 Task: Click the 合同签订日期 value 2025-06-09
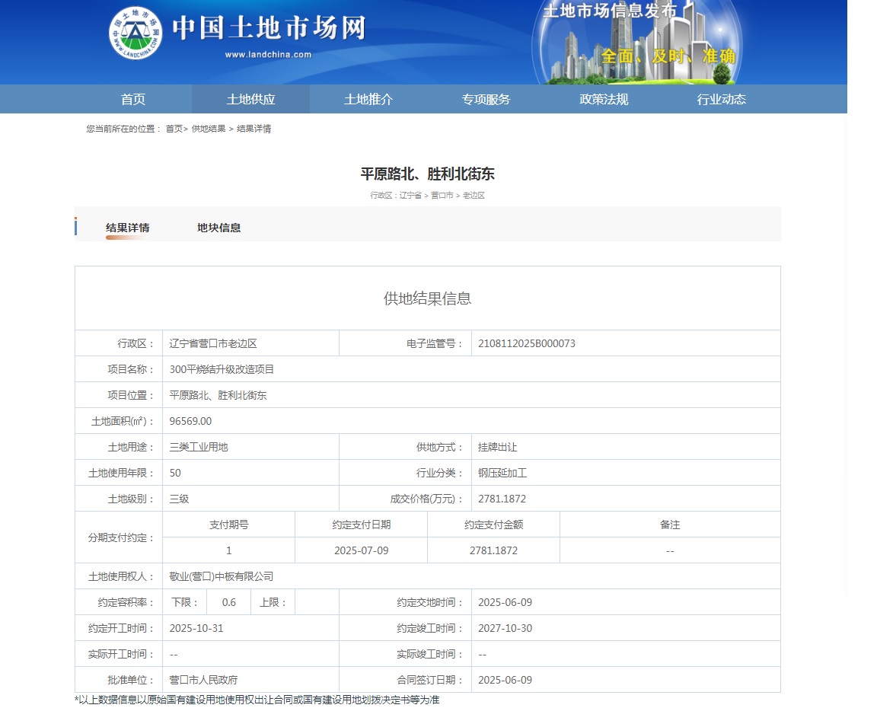coord(505,680)
